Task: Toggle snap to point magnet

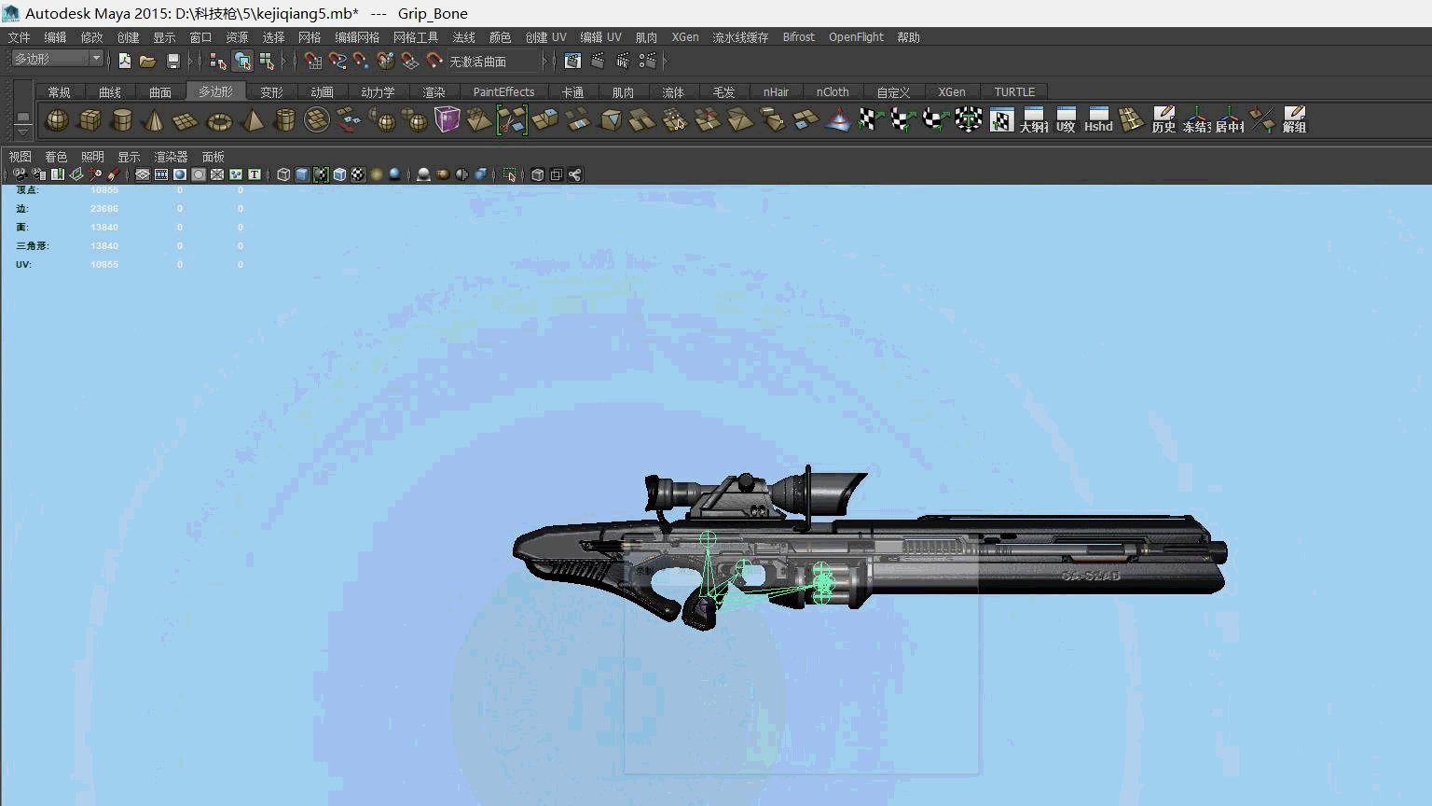Action: point(362,61)
